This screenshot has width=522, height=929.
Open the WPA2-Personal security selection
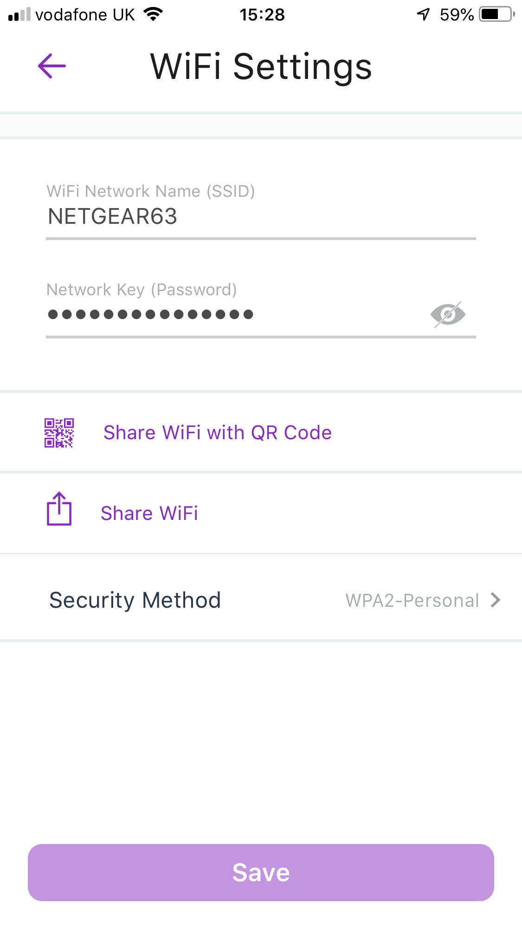pyautogui.click(x=412, y=600)
